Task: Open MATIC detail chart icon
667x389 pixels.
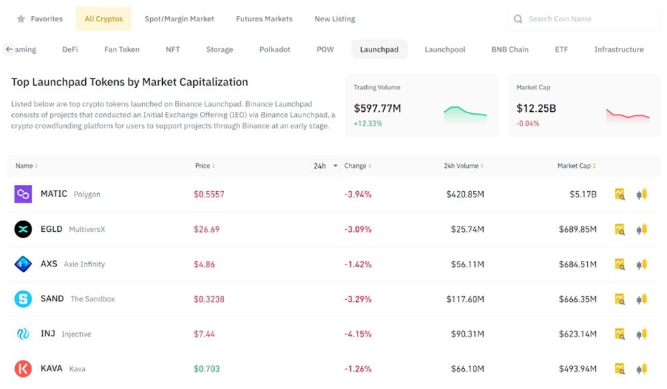Action: coord(620,195)
